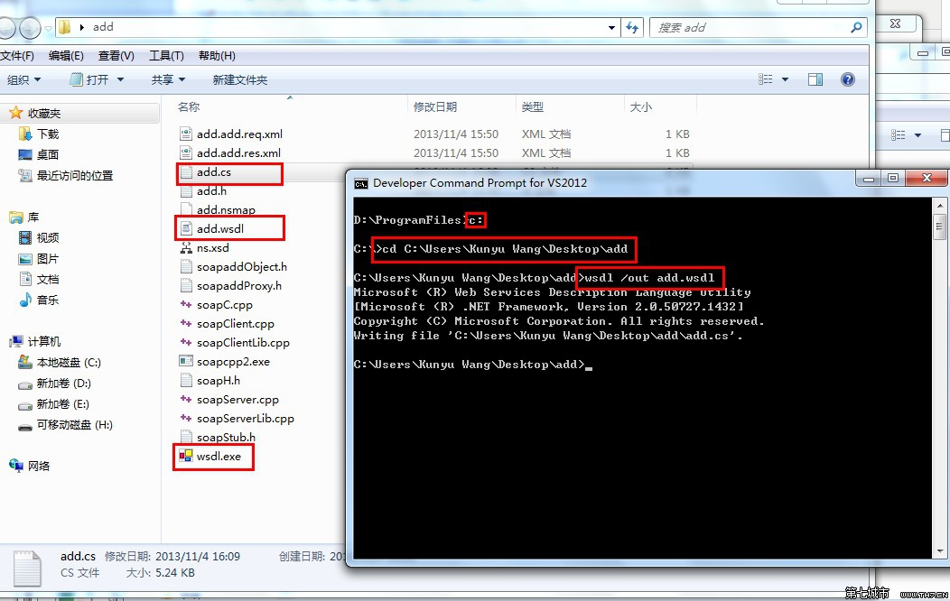950x601 pixels.
Task: Select soapServer.cpp file
Action: (237, 400)
